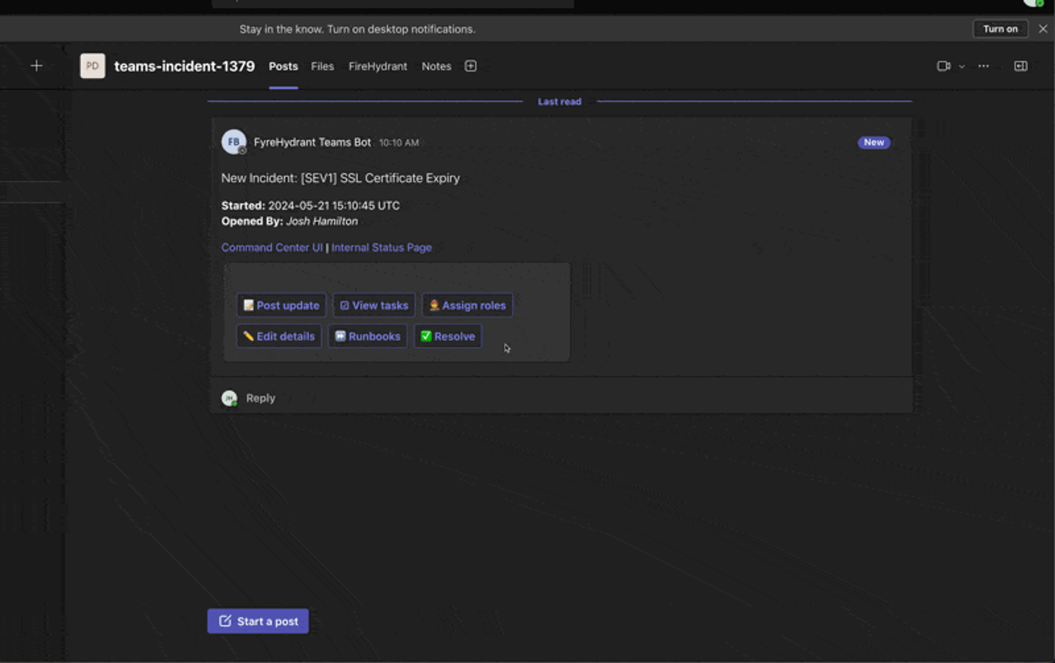Click the FyreHydrant Teams Bot avatar
The image size is (1055, 663).
pyautogui.click(x=234, y=142)
